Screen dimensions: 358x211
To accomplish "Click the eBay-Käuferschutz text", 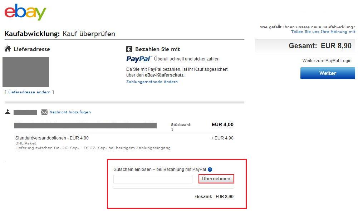I will pos(164,75).
